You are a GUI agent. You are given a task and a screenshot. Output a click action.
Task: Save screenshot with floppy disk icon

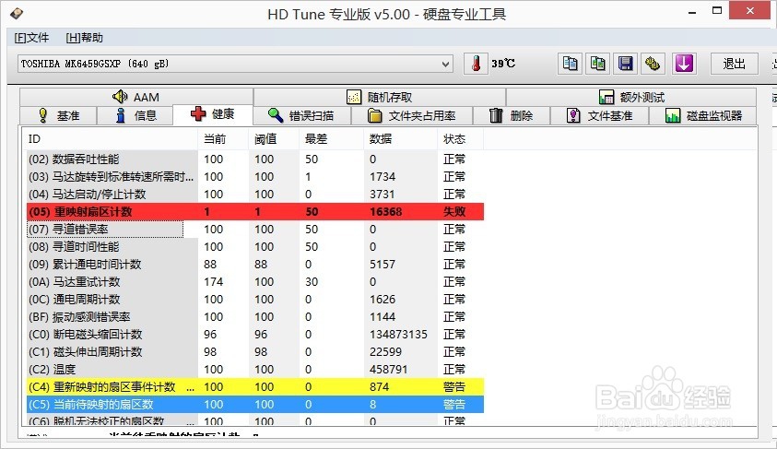[625, 64]
